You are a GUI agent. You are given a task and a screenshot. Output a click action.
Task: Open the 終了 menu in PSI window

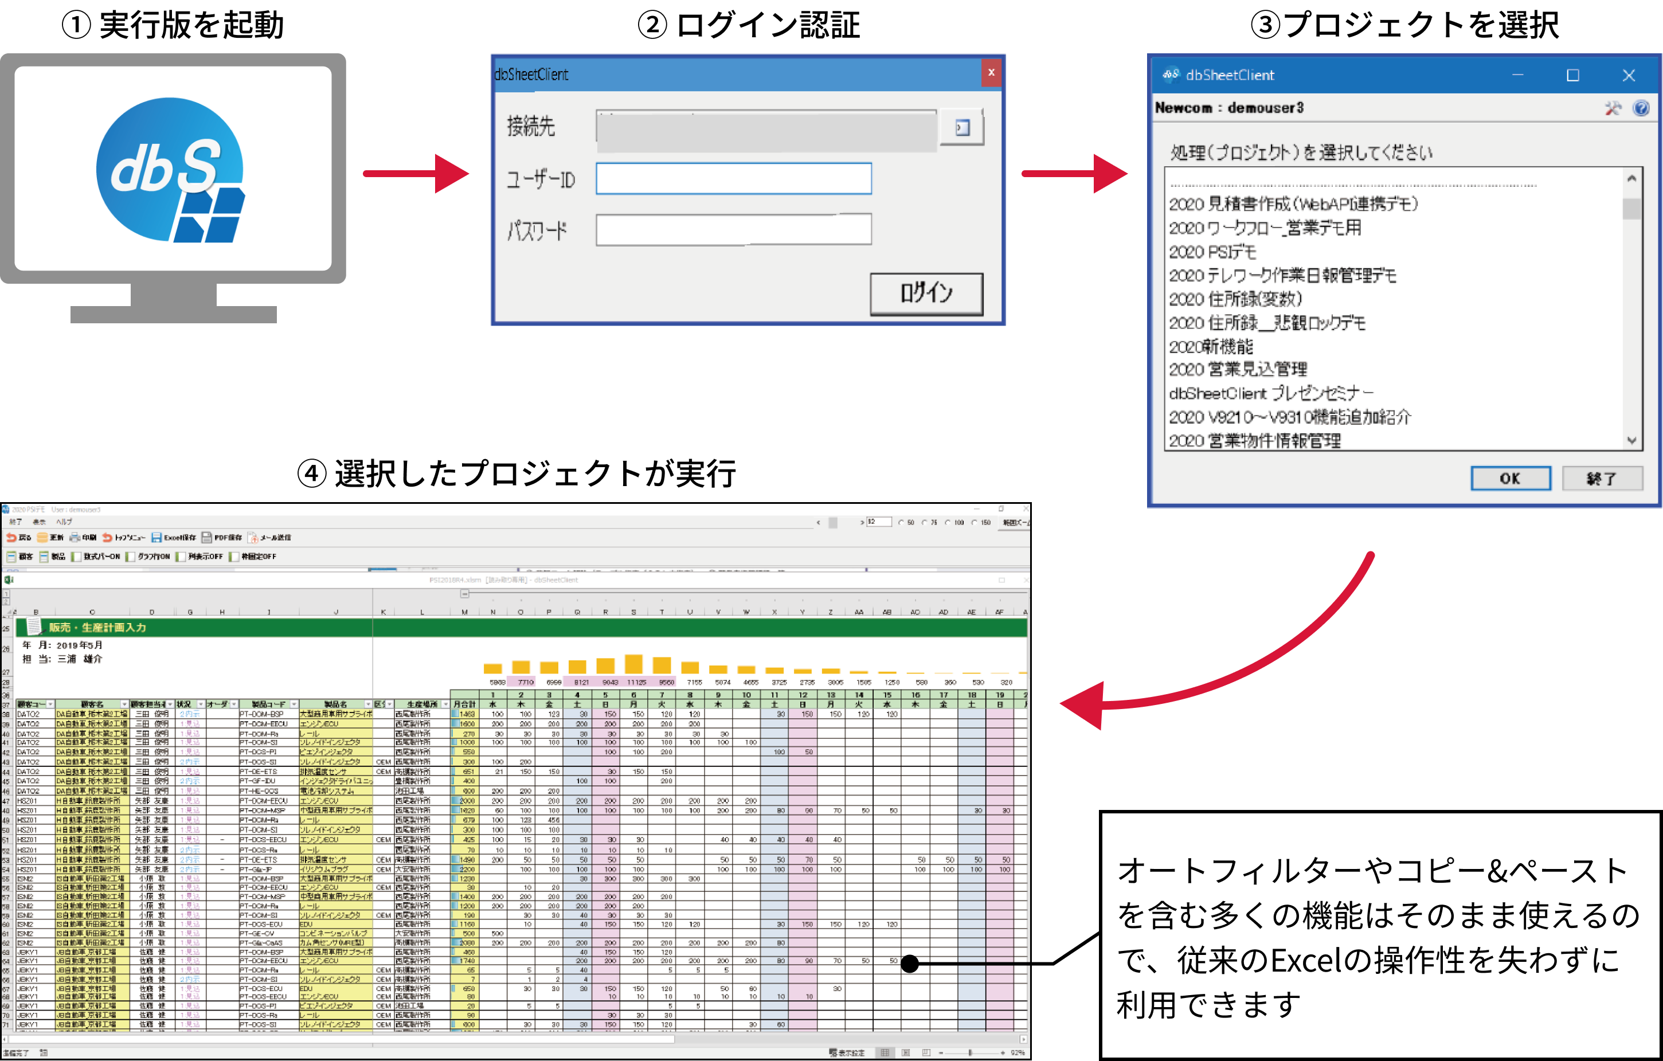click(15, 522)
